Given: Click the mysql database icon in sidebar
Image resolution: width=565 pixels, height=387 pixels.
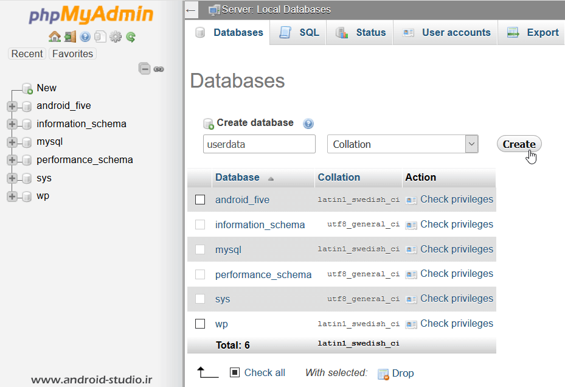Looking at the screenshot, I should point(27,142).
